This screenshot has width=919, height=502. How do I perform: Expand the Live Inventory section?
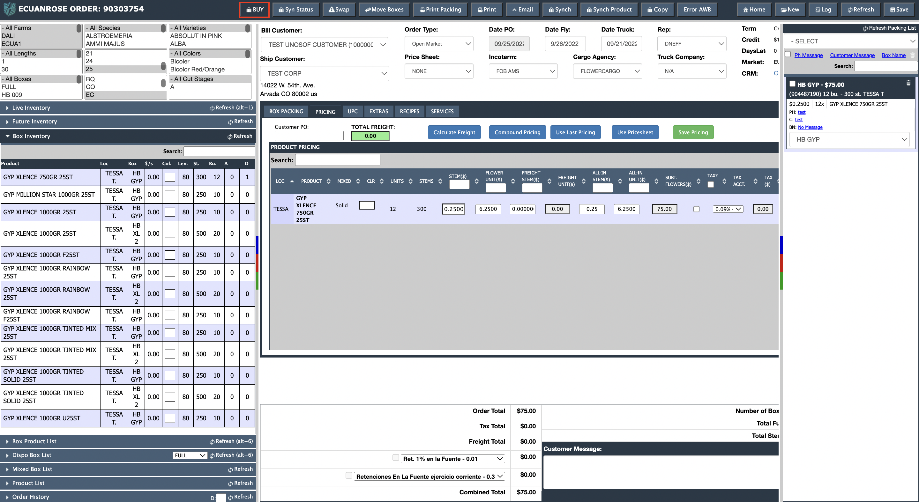31,108
